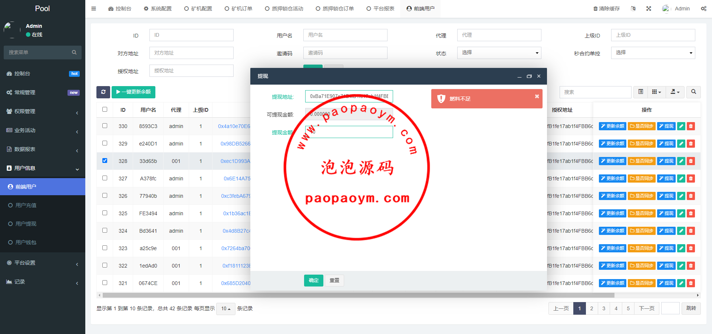This screenshot has height=334, width=712.
Task: Click the table horizontal scrollbar
Action: [358, 295]
